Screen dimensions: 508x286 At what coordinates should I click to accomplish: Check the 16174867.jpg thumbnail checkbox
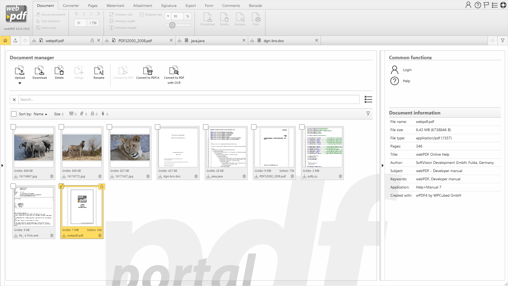tap(13, 127)
